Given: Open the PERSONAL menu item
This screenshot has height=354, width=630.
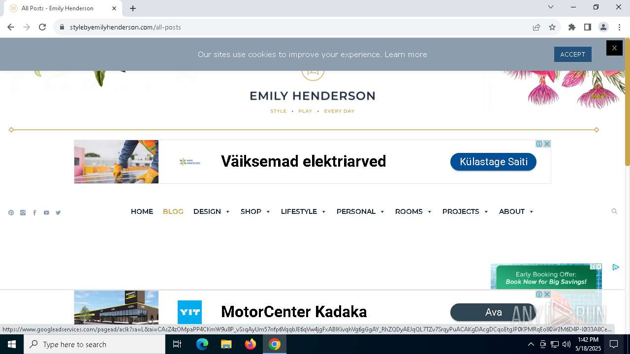Looking at the screenshot, I should 356,211.
